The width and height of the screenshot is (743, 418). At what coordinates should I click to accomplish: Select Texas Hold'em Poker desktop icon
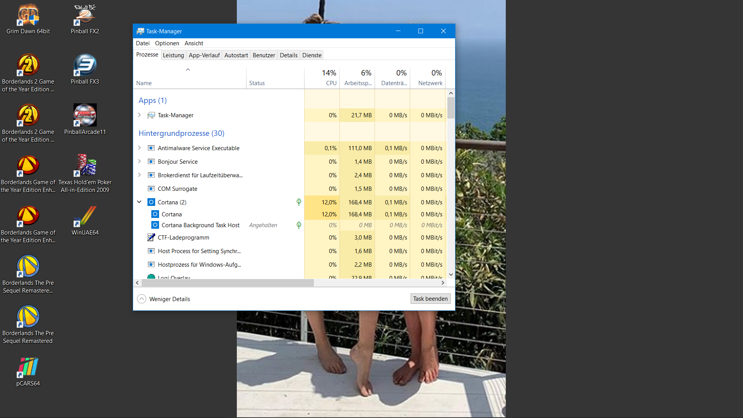pyautogui.click(x=85, y=166)
